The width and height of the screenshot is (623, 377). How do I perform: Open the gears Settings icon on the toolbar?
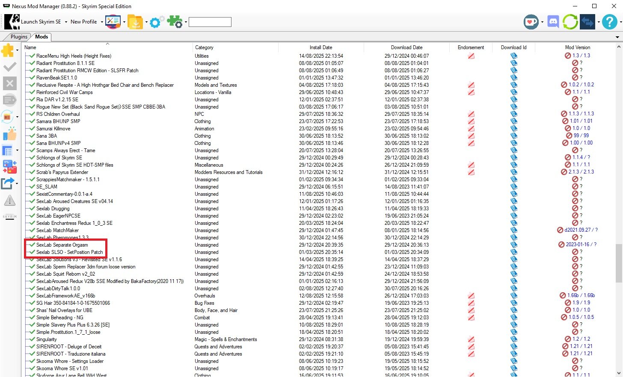[157, 21]
